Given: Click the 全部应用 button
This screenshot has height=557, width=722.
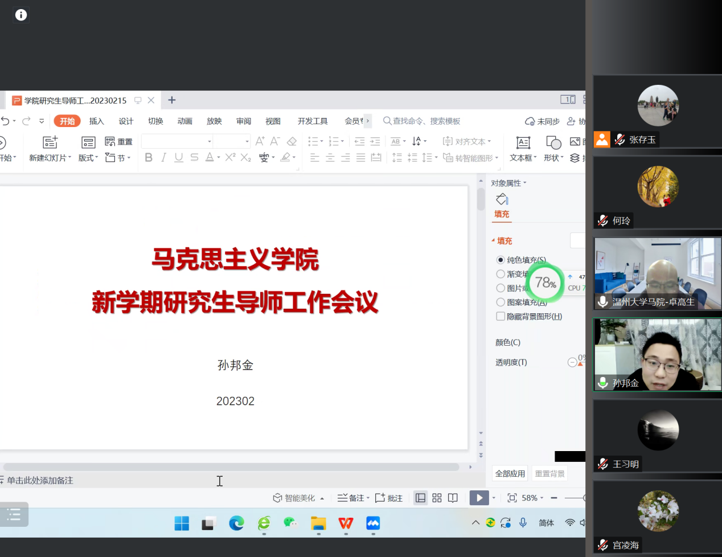Looking at the screenshot, I should 510,473.
